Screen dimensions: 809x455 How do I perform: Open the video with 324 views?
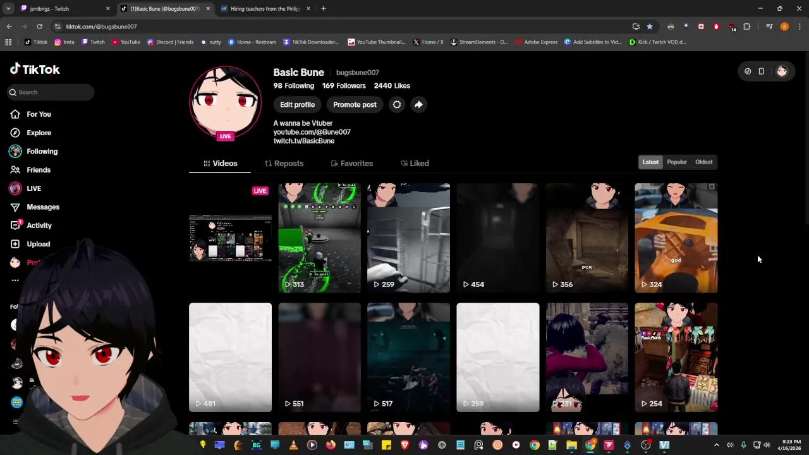[676, 238]
